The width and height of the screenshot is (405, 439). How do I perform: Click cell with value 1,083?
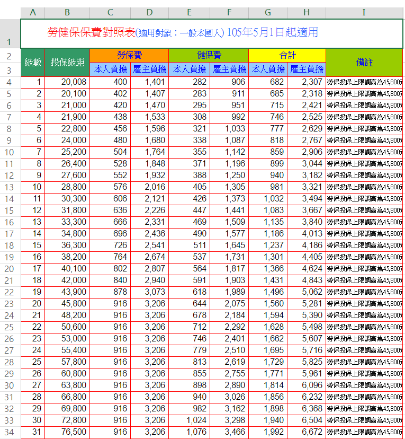[x=268, y=210]
